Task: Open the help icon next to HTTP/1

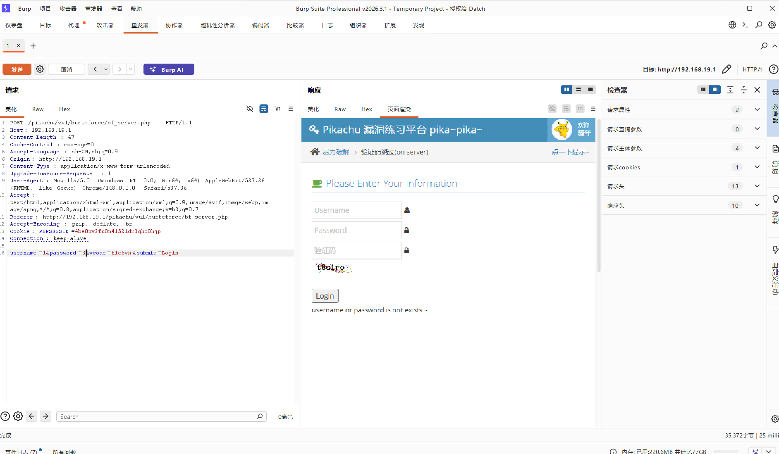Action: coord(773,69)
